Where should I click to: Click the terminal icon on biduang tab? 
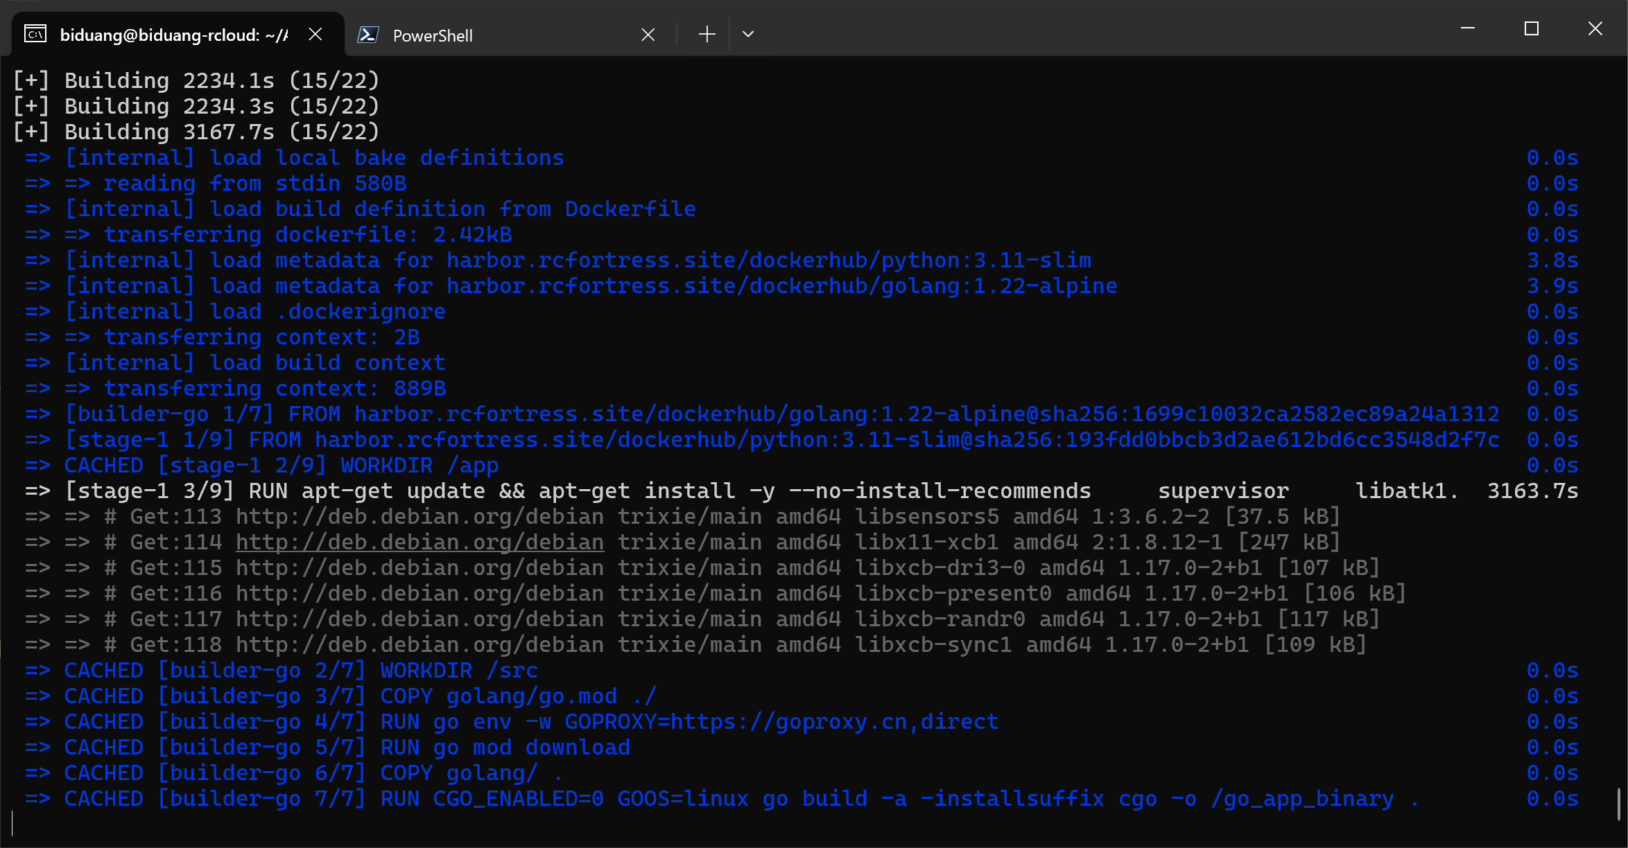click(35, 34)
